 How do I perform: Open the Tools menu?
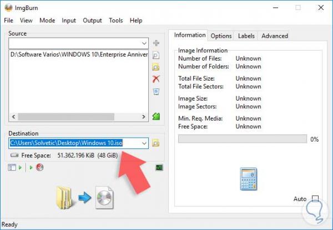(116, 21)
